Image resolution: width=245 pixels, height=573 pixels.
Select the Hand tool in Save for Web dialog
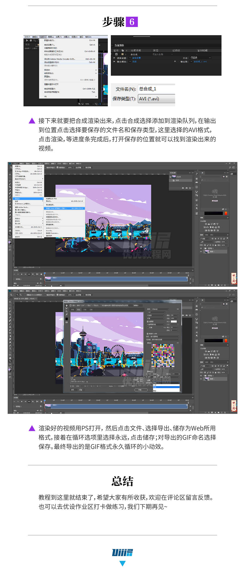click(67, 305)
